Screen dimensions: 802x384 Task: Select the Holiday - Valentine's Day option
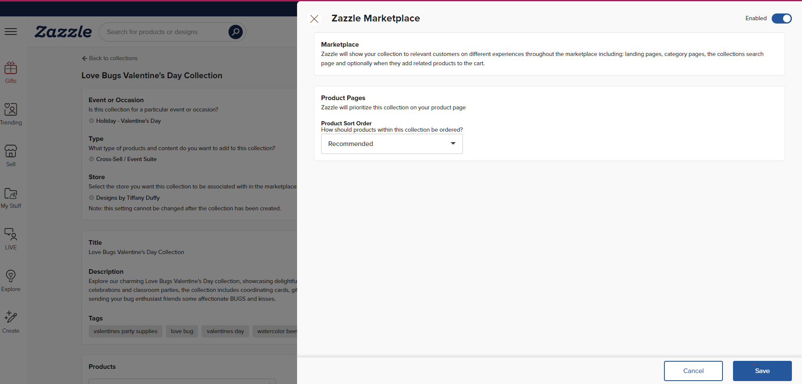[125, 121]
